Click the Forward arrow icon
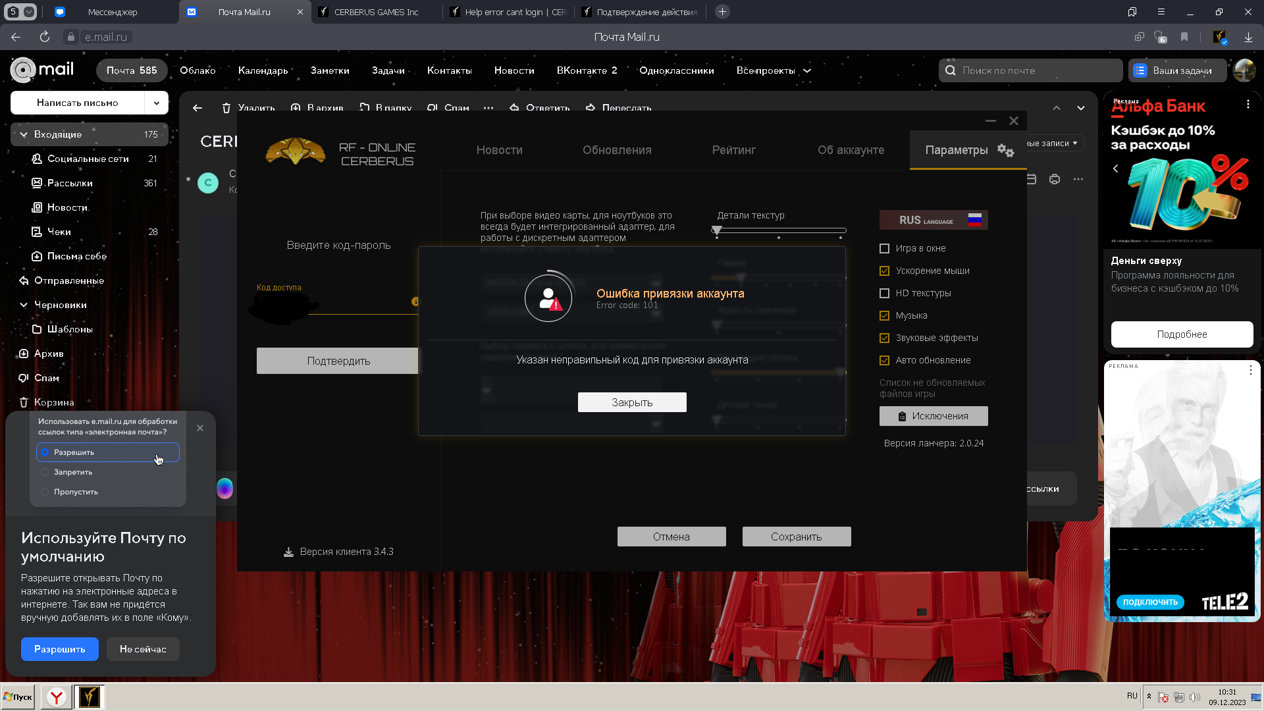This screenshot has width=1264, height=711. coord(591,108)
